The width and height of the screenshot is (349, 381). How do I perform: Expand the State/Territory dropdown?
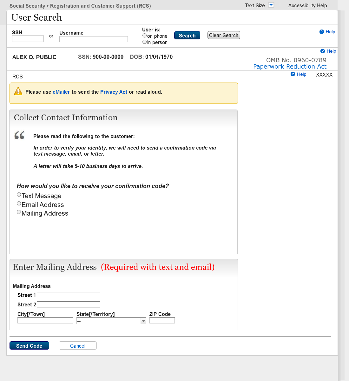coord(143,321)
